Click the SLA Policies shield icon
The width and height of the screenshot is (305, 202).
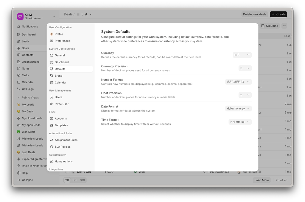(x=52, y=147)
